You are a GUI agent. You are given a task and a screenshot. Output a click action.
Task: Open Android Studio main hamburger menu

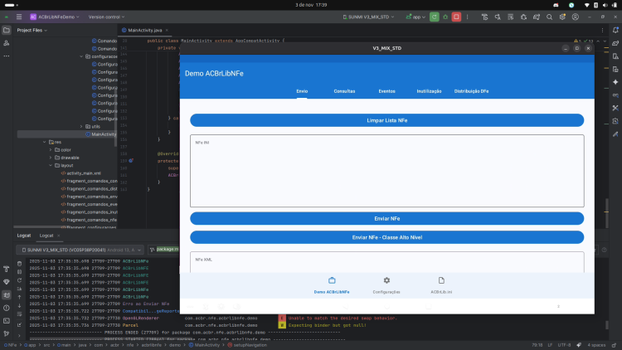[x=19, y=17]
